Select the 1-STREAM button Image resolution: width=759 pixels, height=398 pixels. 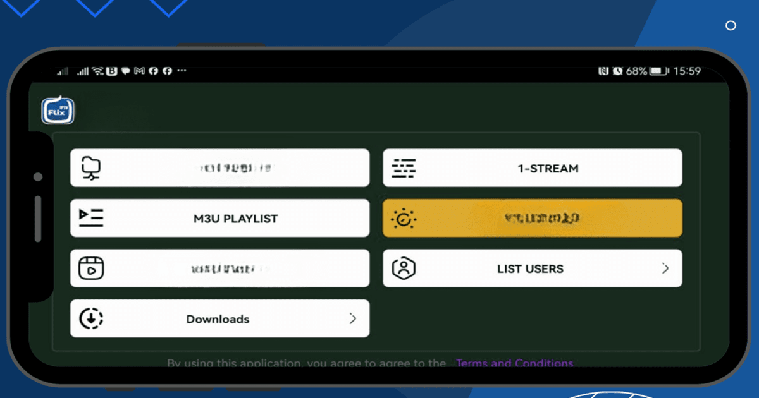533,168
